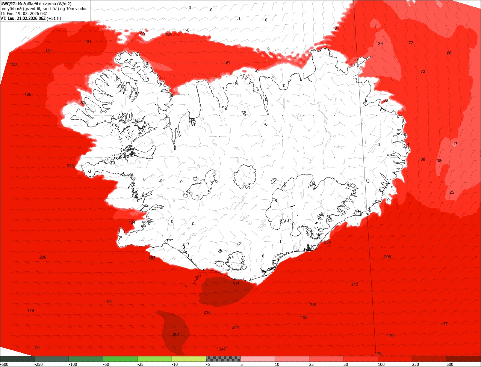Screen dimensions: 481x367
Task: Click the 90 value off the north coast
Action: 142,34
